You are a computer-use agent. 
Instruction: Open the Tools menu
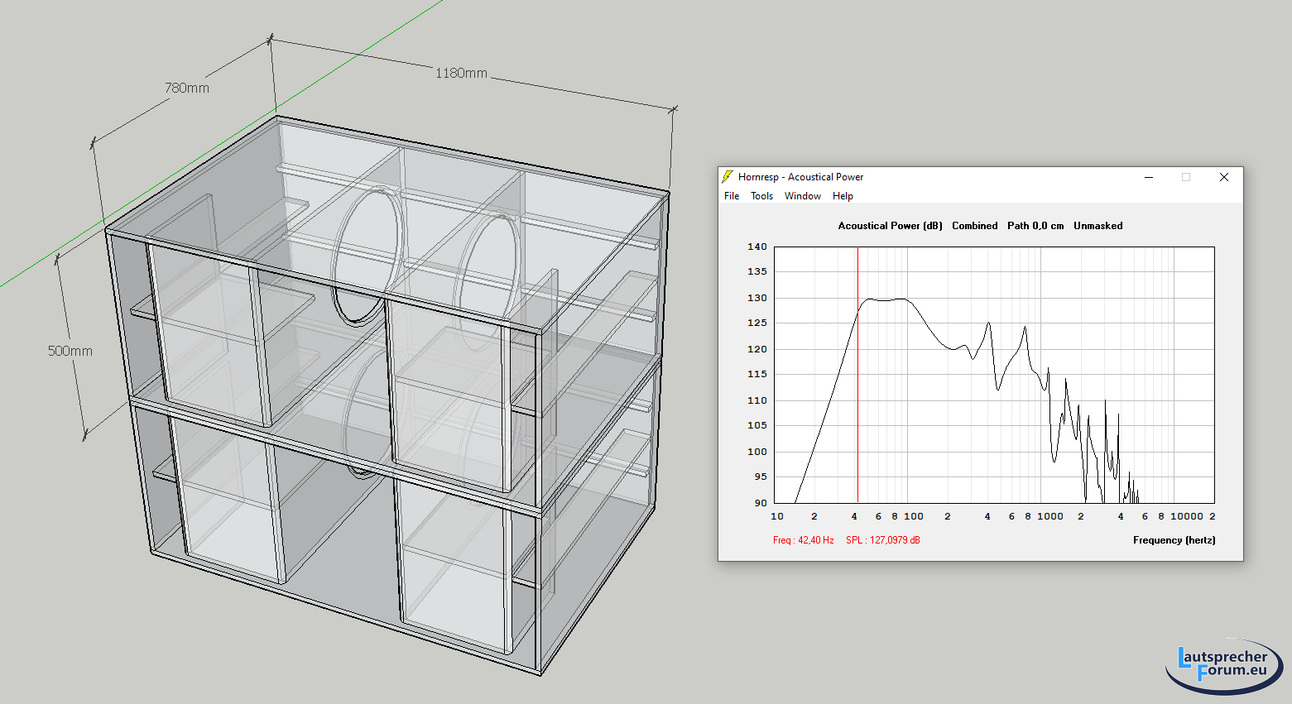(x=761, y=196)
